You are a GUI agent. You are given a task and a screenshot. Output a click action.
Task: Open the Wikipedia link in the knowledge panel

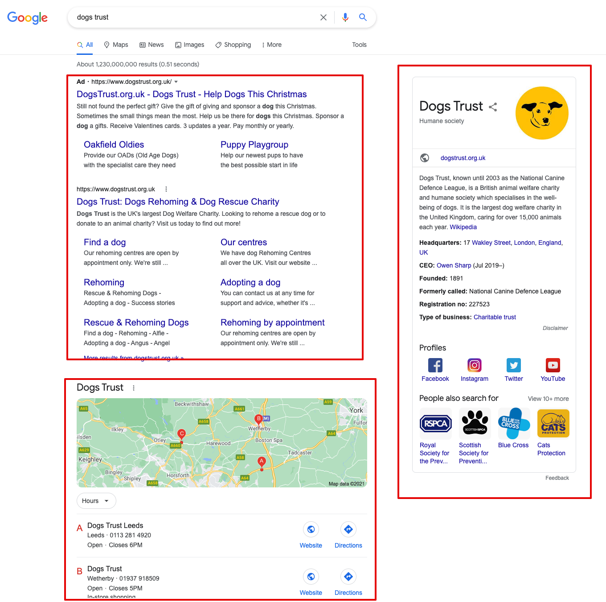coord(463,227)
